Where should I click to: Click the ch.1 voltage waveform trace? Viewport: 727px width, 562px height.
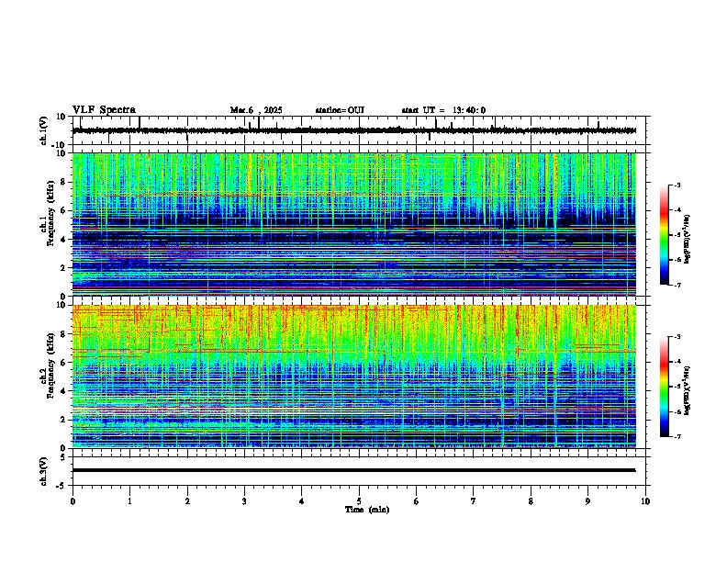tap(353, 130)
